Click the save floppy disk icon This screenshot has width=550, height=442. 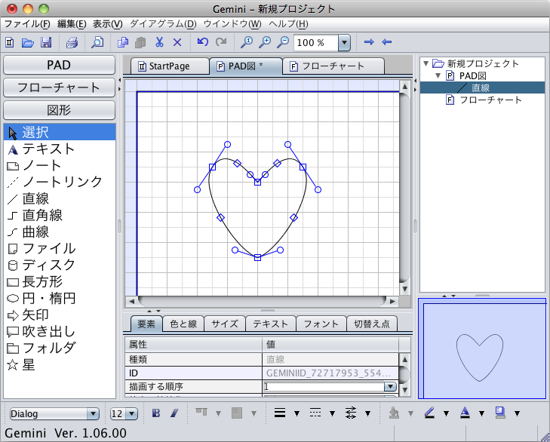tap(46, 42)
